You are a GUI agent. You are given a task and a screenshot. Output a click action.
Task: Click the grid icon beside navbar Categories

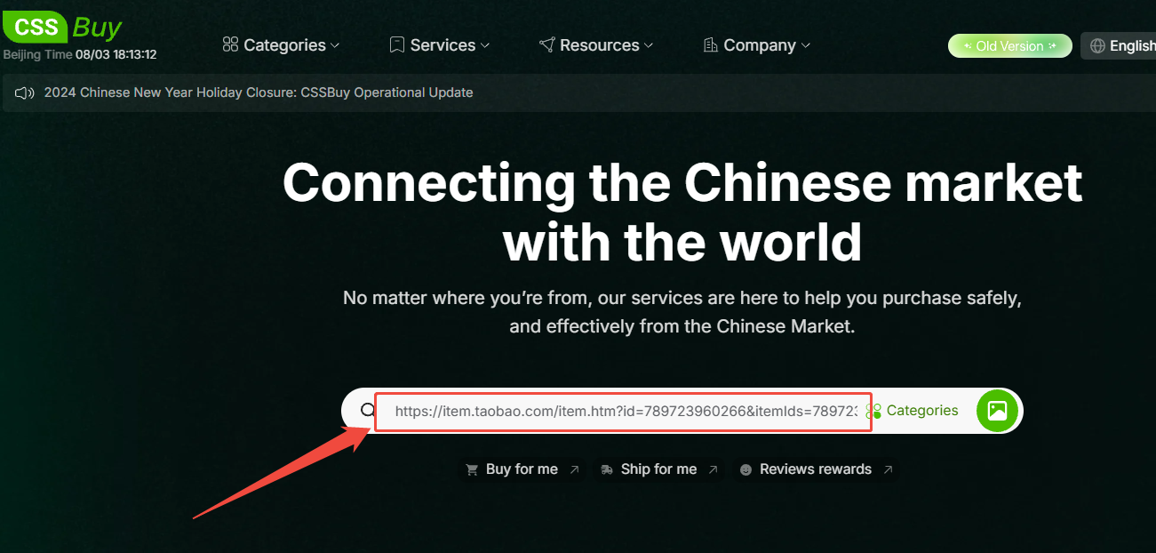230,44
